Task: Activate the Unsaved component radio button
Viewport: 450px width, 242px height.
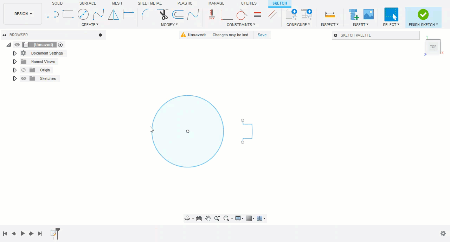Action: pyautogui.click(x=60, y=45)
